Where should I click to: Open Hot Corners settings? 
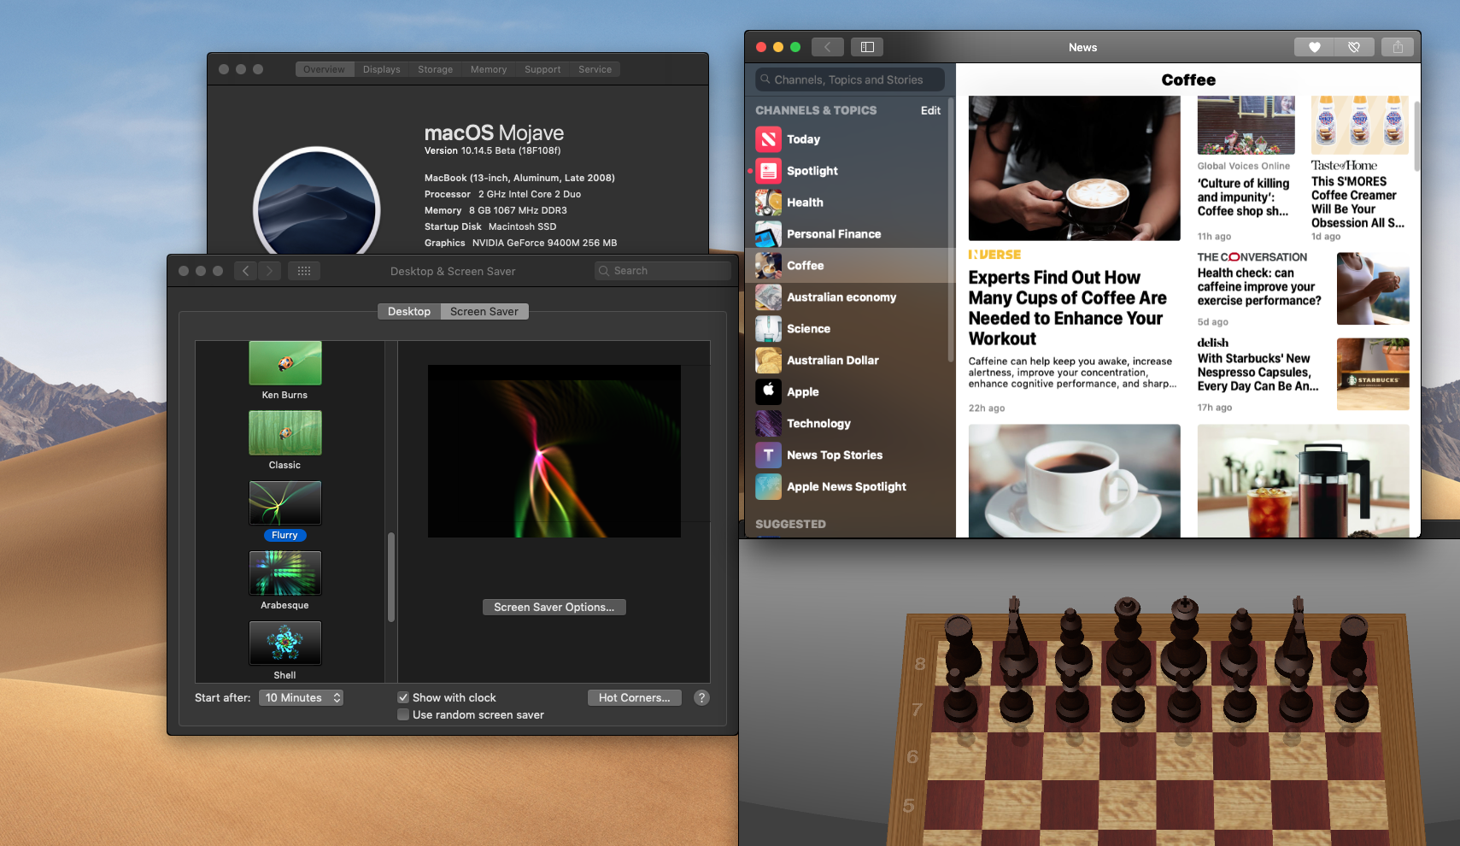pos(634,698)
